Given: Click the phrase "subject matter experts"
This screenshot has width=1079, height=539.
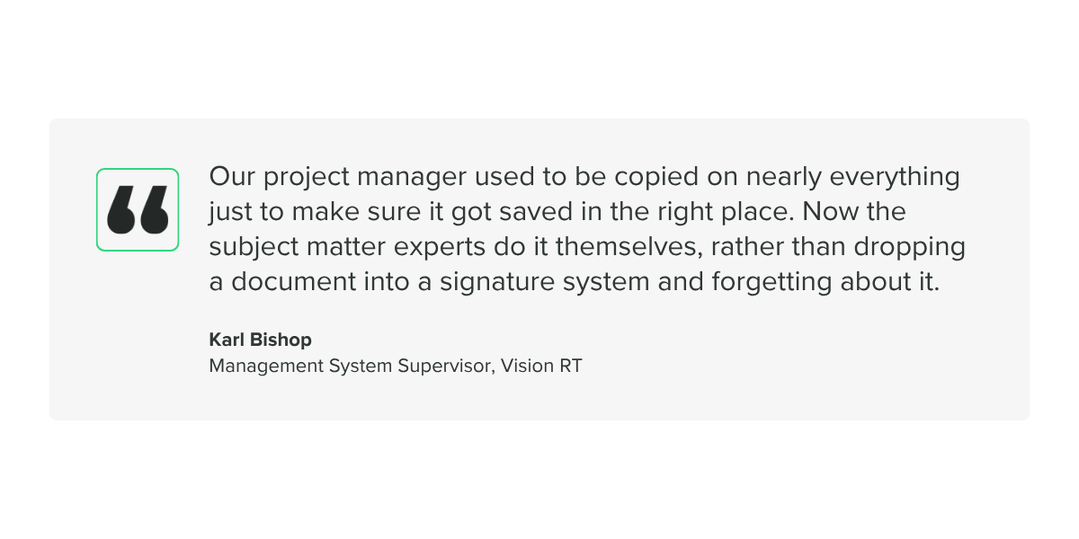Looking at the screenshot, I should (348, 247).
